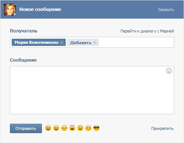Select the sunglasses cool emoji

click(x=96, y=128)
